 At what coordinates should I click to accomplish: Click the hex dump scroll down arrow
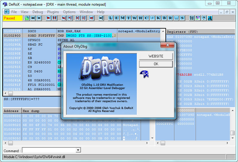pyautogui.click(x=152, y=138)
